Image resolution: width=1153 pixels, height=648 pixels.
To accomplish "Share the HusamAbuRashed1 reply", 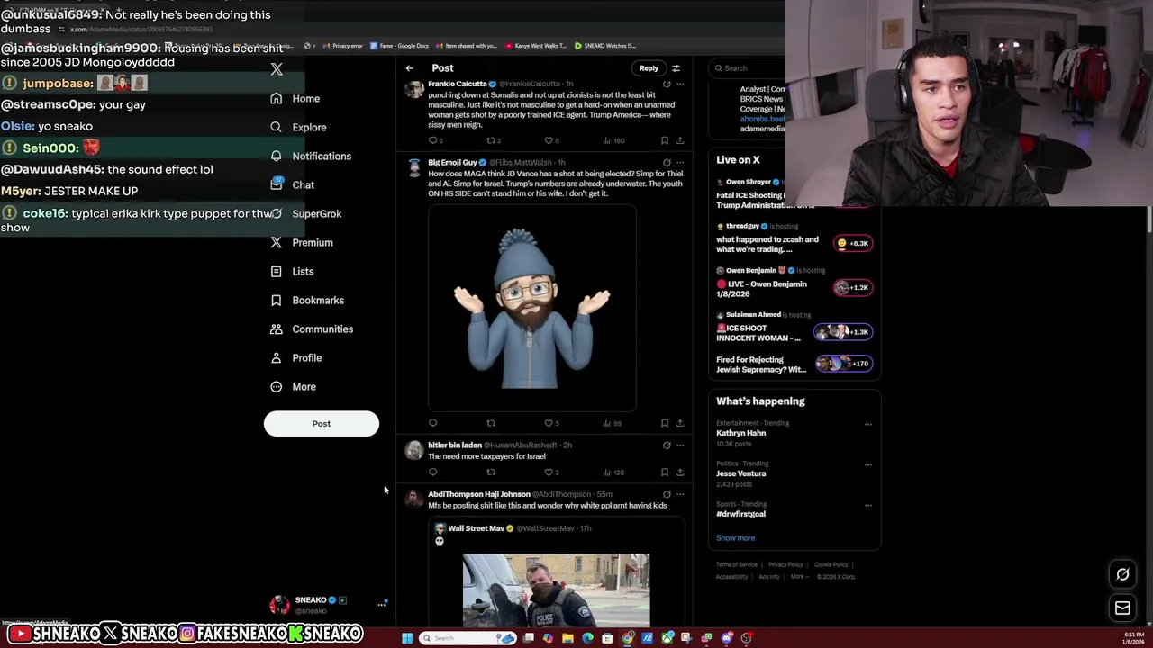I will click(680, 472).
